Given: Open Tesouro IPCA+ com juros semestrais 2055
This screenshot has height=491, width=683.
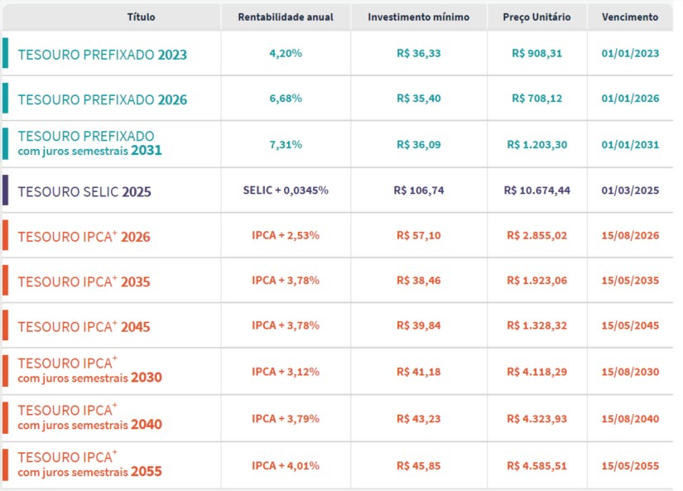Looking at the screenshot, I should click(89, 465).
